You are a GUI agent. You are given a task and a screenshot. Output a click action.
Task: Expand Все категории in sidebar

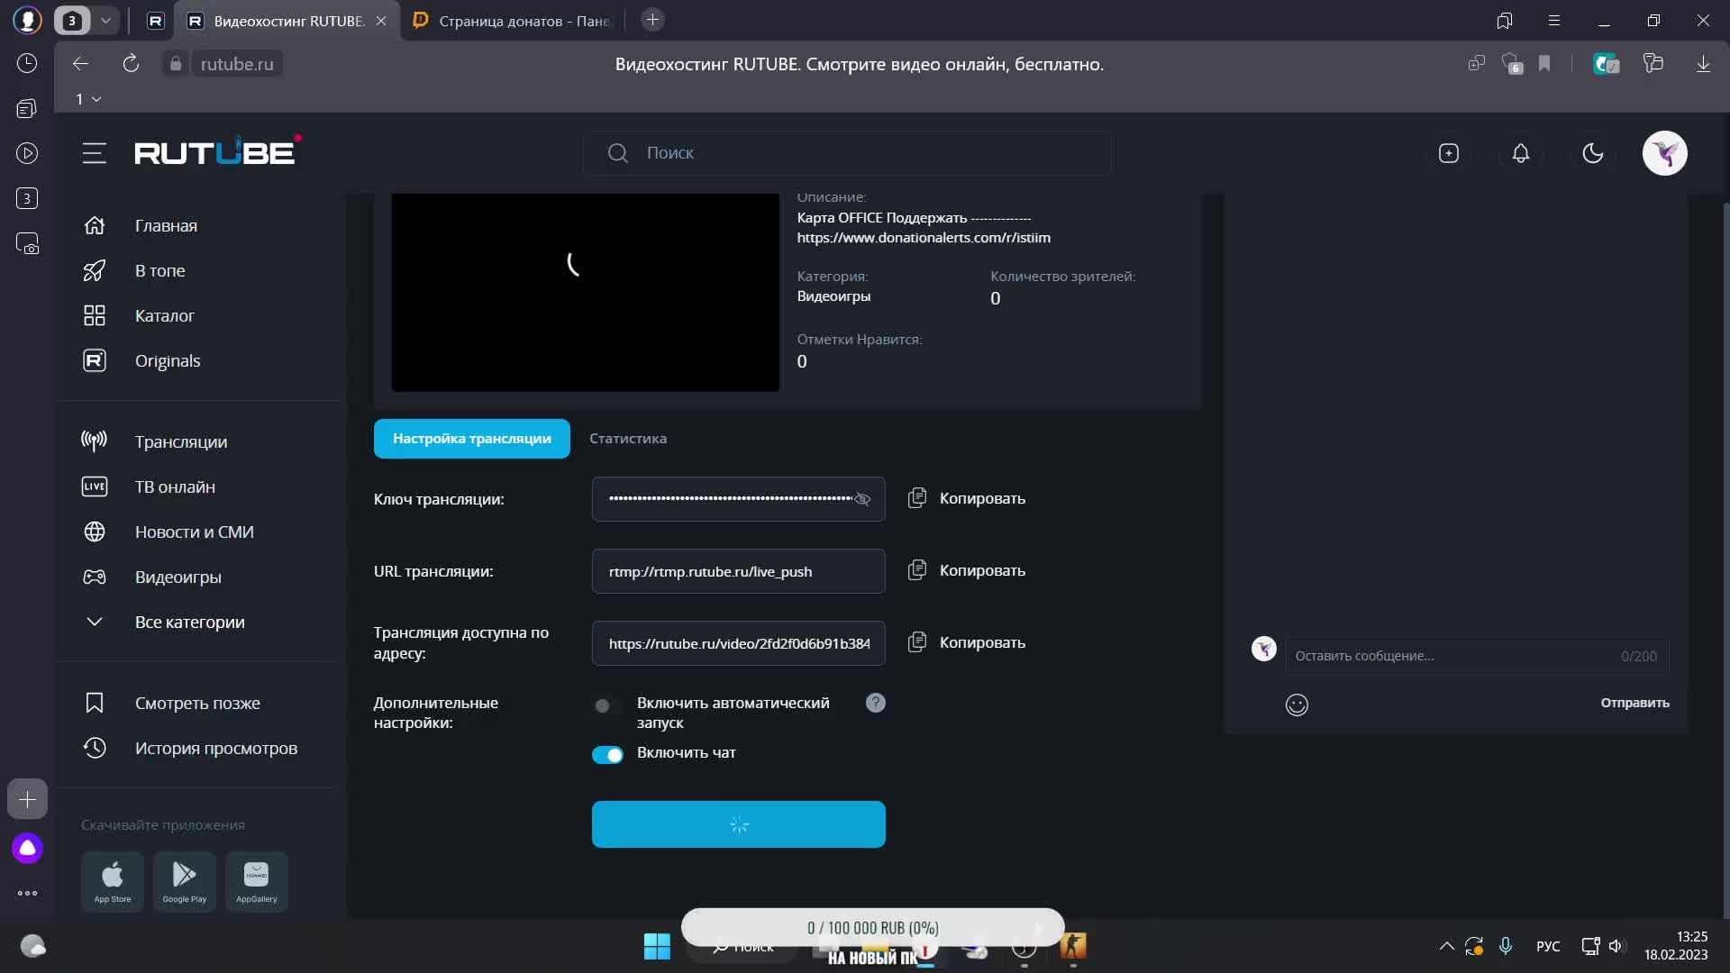(x=189, y=622)
